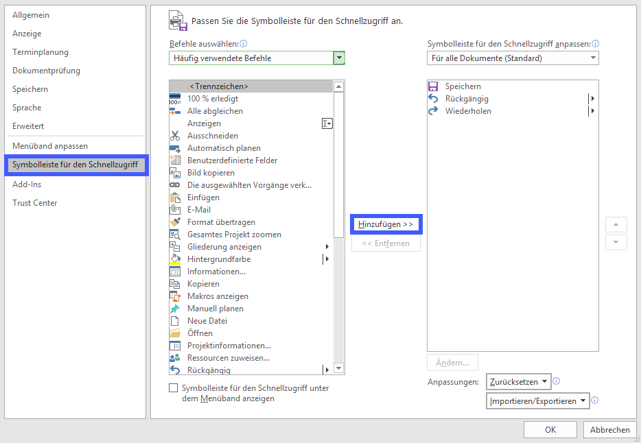Open the Add-Ins category
641x443 pixels.
[x=27, y=184]
